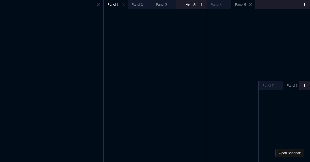Click the Open Sandbox button
Screen dimensions: 310x162
290,153
